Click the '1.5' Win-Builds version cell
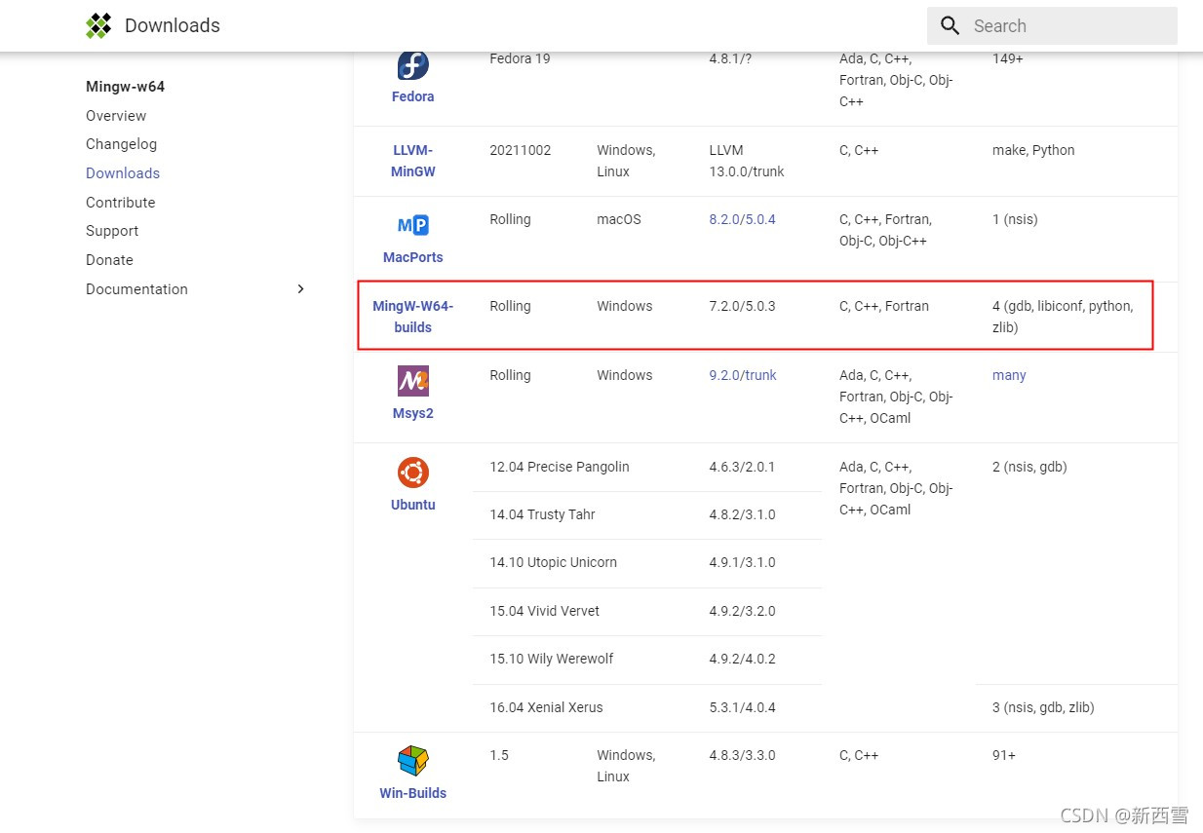The image size is (1203, 833). pos(499,755)
